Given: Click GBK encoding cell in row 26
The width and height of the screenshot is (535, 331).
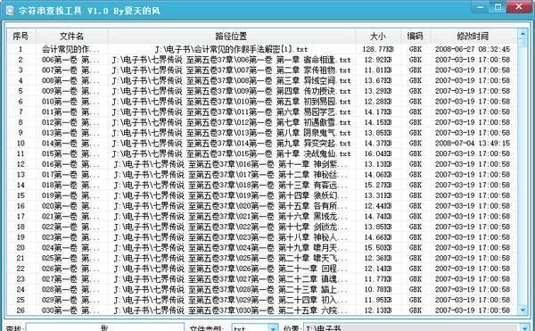Looking at the screenshot, I should 416,310.
